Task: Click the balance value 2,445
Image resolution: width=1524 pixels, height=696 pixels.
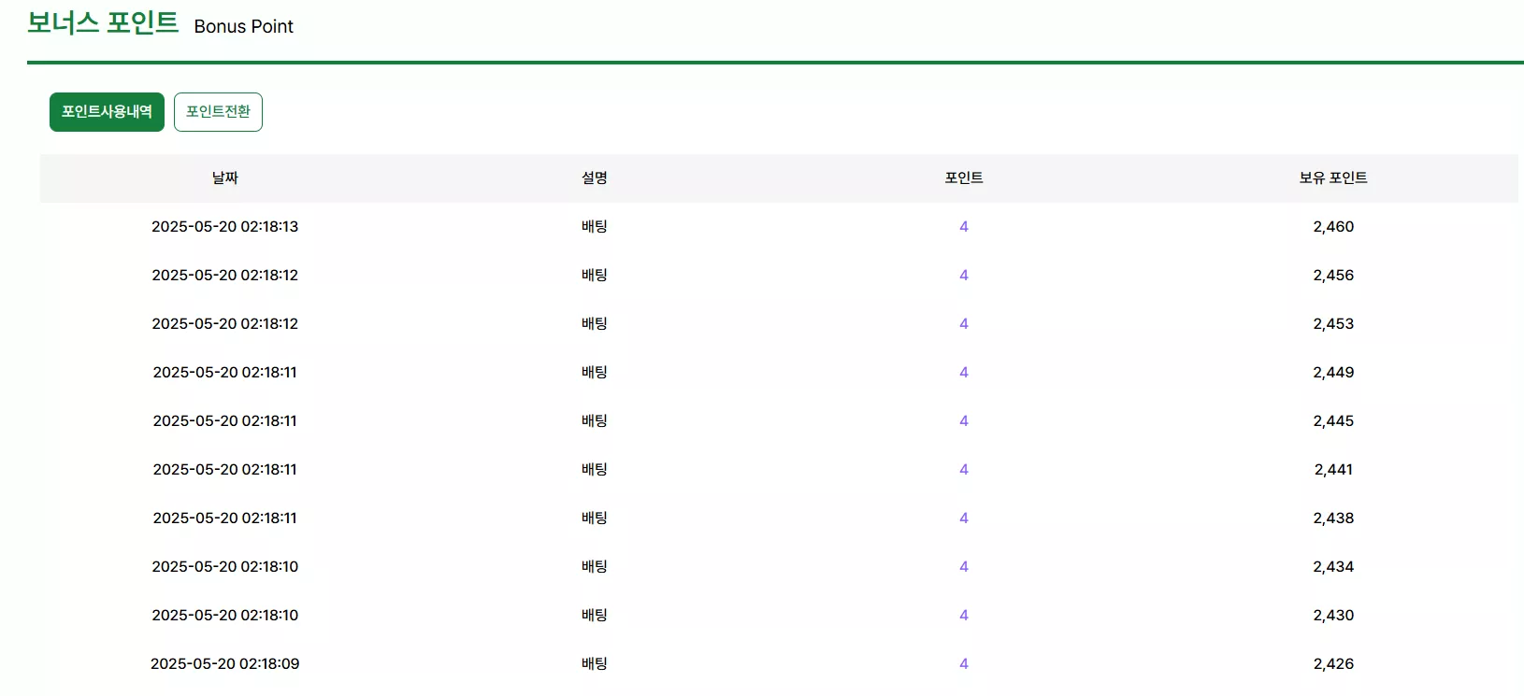Action: [1333, 420]
